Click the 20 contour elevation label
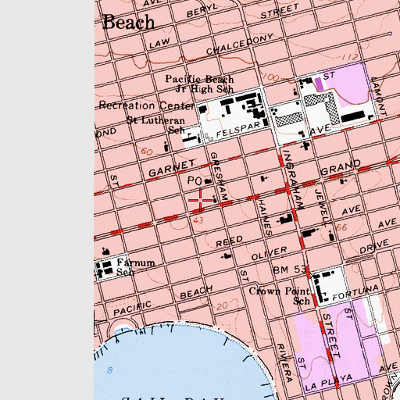Image resolution: width=400 pixels, height=400 pixels. (x=223, y=306)
